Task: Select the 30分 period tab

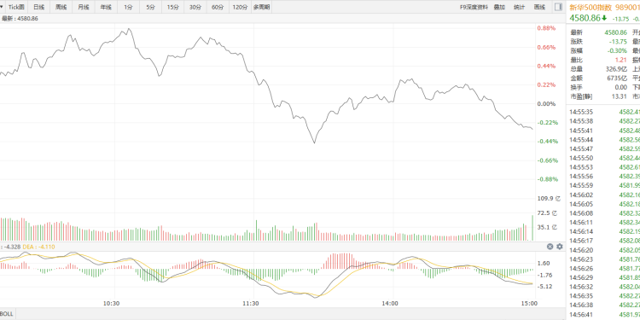Action: [x=195, y=7]
